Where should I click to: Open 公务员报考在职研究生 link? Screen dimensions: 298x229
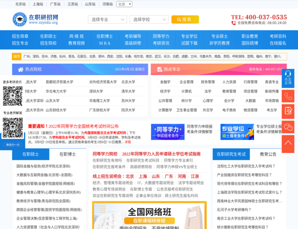[x=175, y=189]
